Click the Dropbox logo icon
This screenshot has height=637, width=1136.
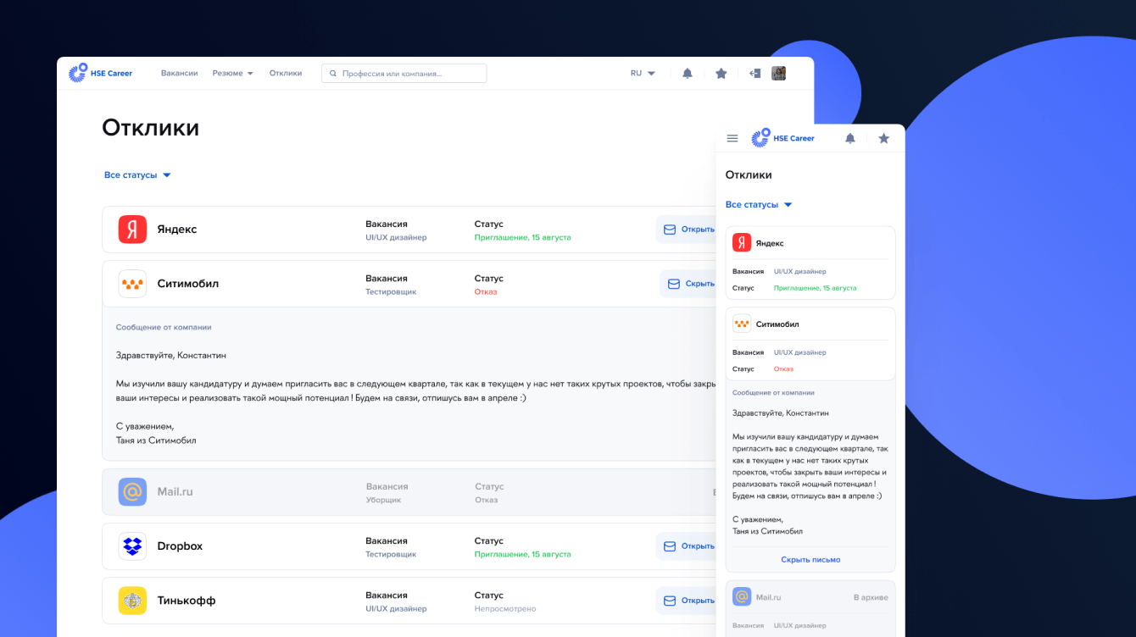click(132, 546)
